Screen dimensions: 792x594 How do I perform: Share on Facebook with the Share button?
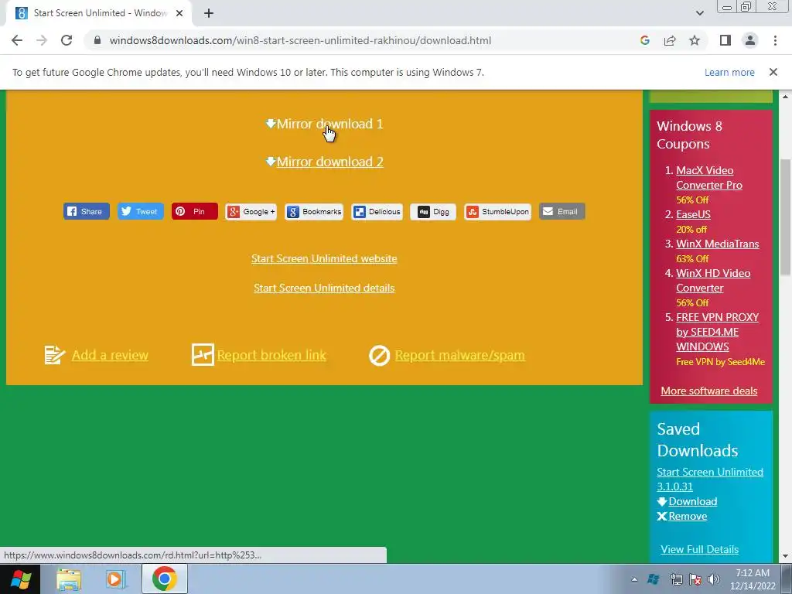point(87,211)
